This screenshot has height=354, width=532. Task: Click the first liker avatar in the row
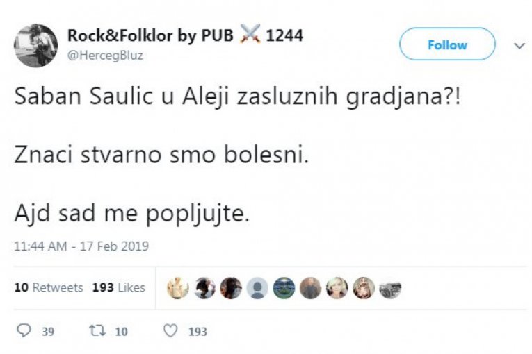178,287
